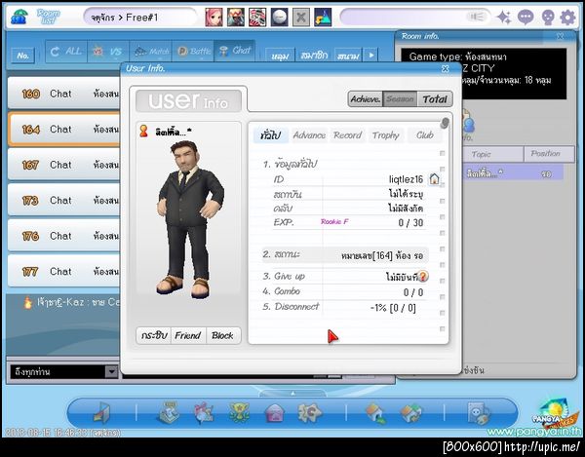Click the Topic column in Room info
585x457 pixels.
click(x=492, y=154)
